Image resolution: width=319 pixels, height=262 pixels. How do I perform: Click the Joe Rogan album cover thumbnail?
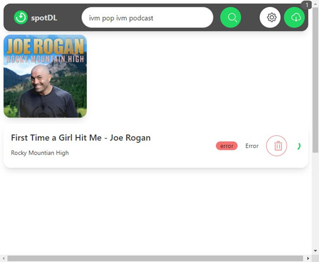pyautogui.click(x=45, y=76)
